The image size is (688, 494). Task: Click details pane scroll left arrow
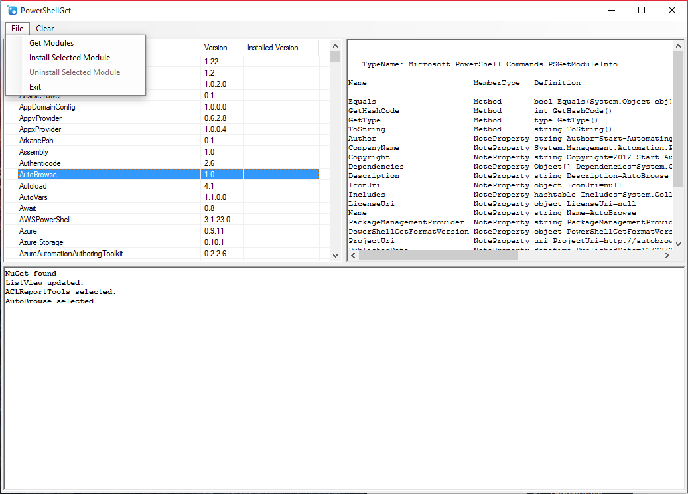(354, 255)
